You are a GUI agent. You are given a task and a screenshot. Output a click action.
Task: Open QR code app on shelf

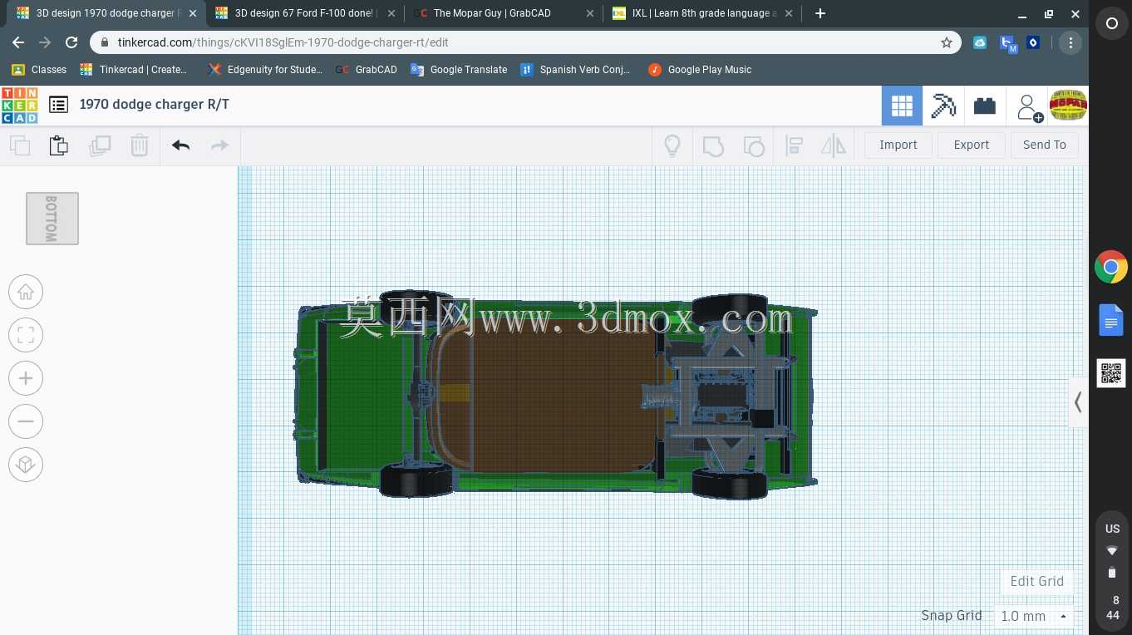coord(1111,373)
